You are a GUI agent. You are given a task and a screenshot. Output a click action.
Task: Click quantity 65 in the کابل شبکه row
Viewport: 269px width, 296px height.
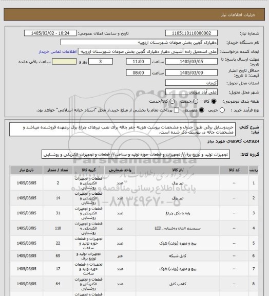[x=58, y=256]
